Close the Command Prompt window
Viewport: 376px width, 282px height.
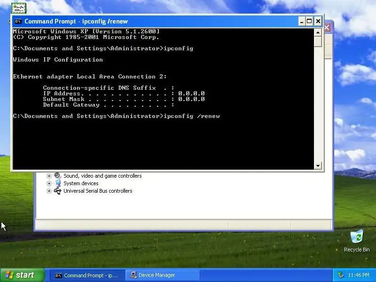[x=318, y=21]
